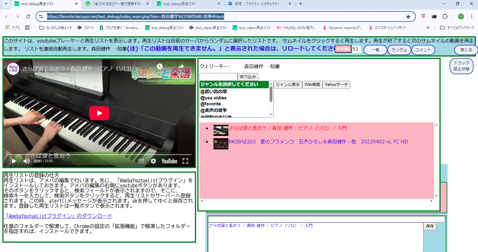Open the Dynamic imports bookmark
Screen dimensions: 478x252
point(342,28)
